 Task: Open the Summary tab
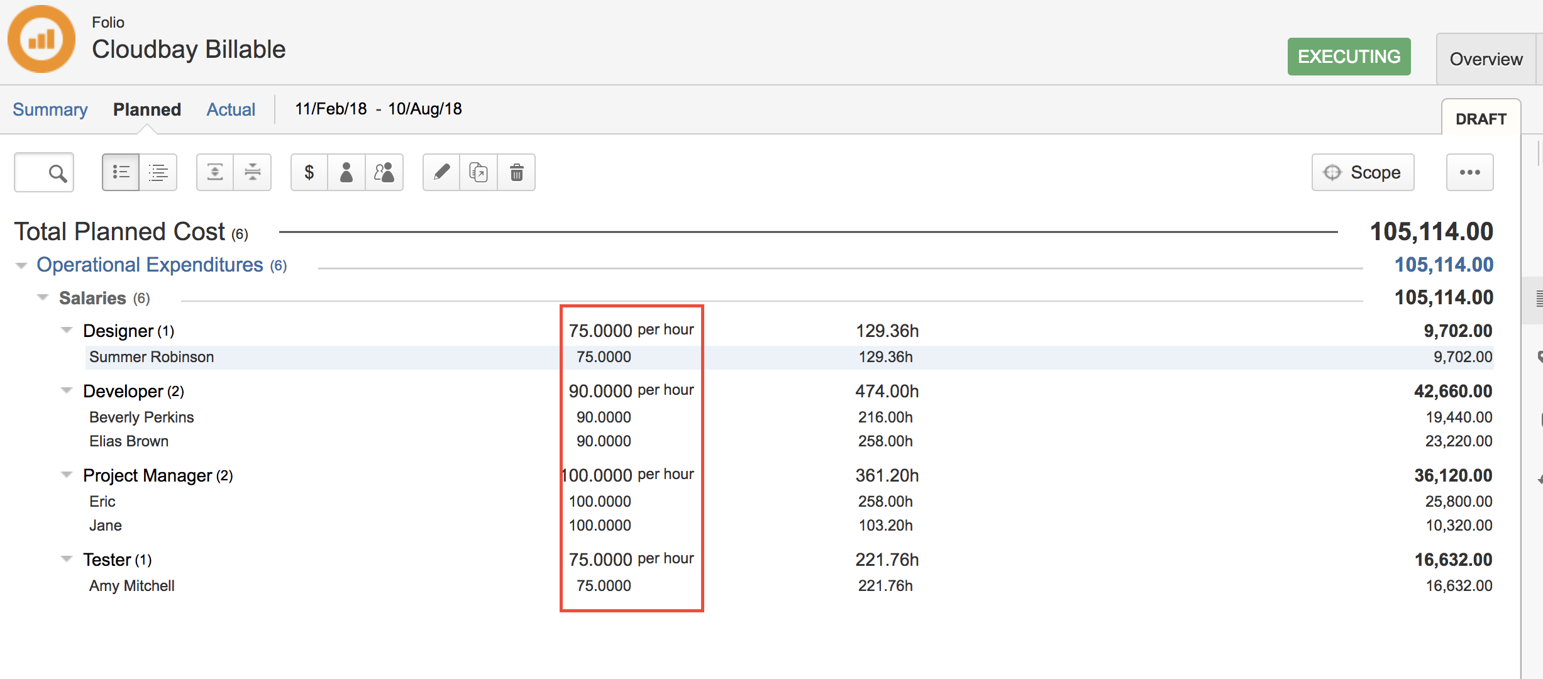(x=50, y=109)
